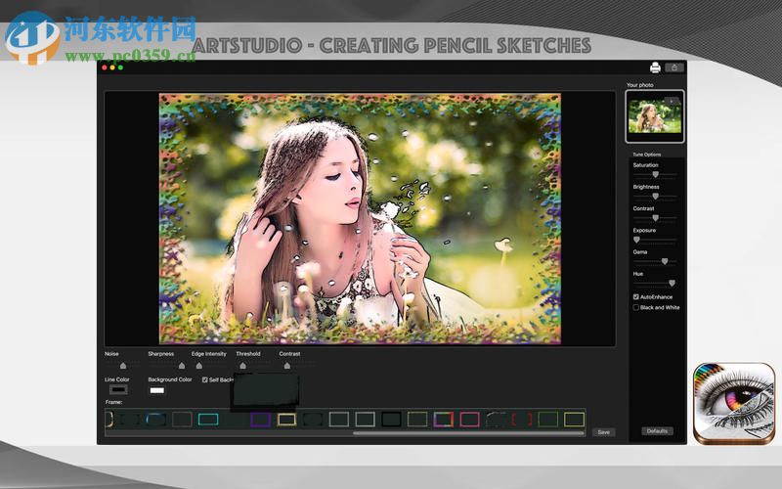
Task: Click the printer icon
Action: click(x=655, y=67)
